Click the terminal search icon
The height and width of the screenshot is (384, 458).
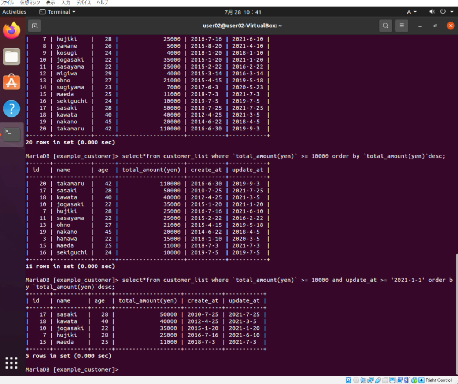pyautogui.click(x=385, y=26)
